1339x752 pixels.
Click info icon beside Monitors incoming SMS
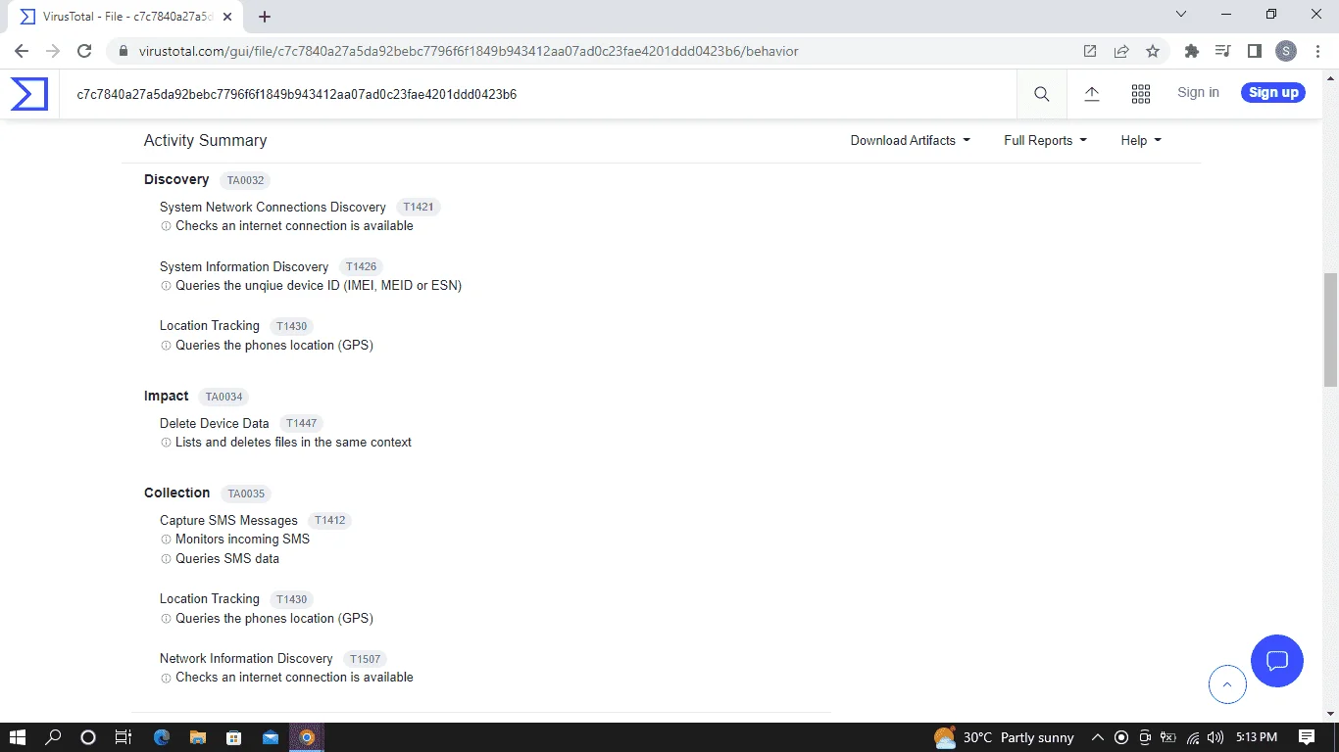tap(166, 540)
